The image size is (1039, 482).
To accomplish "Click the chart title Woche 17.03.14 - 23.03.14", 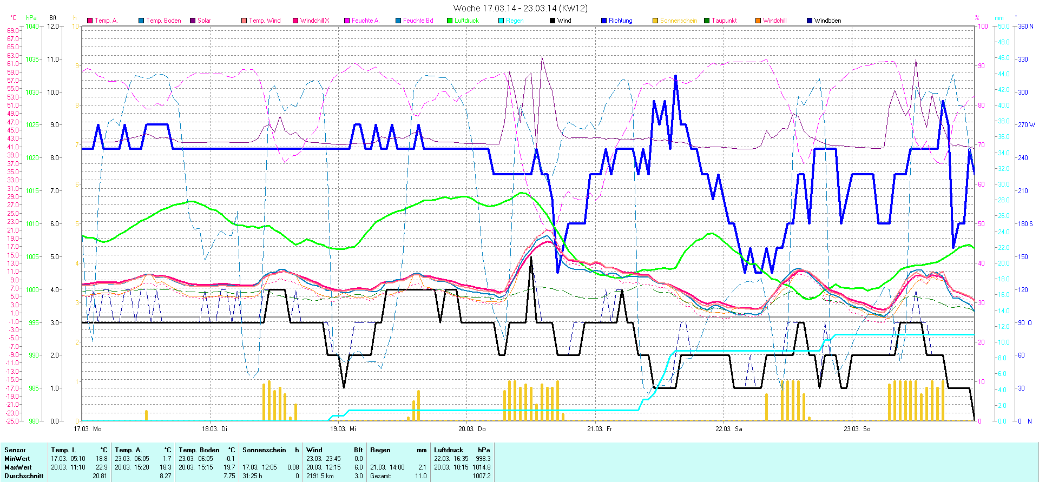I will click(520, 8).
